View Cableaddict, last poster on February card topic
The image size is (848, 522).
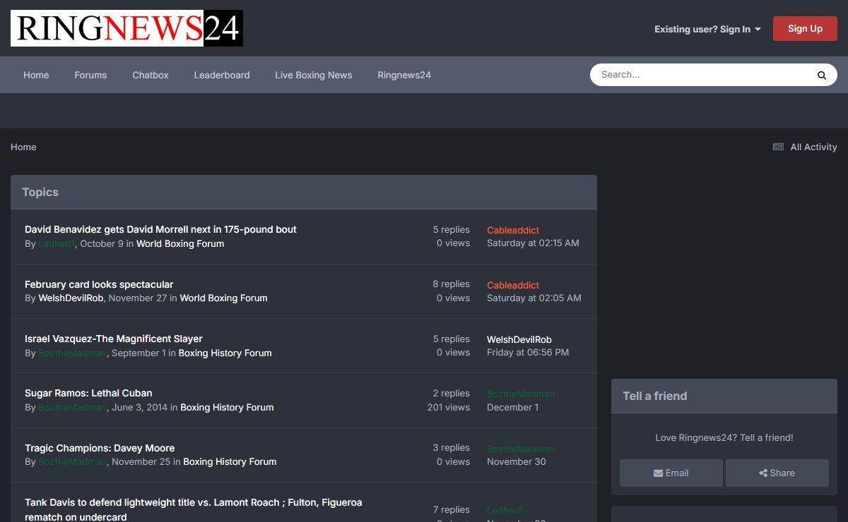coord(513,285)
